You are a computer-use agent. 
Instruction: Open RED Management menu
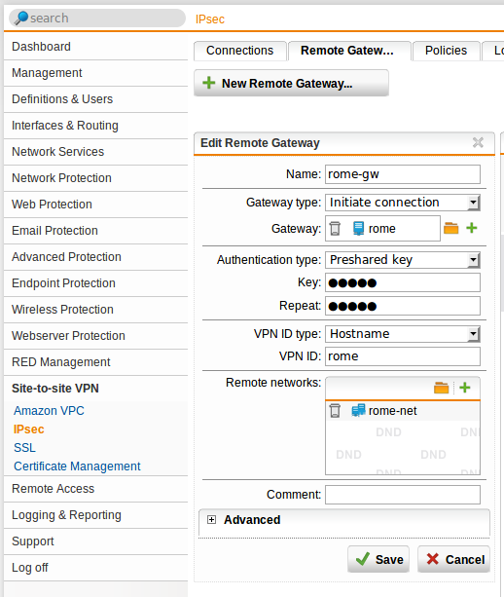(x=96, y=361)
